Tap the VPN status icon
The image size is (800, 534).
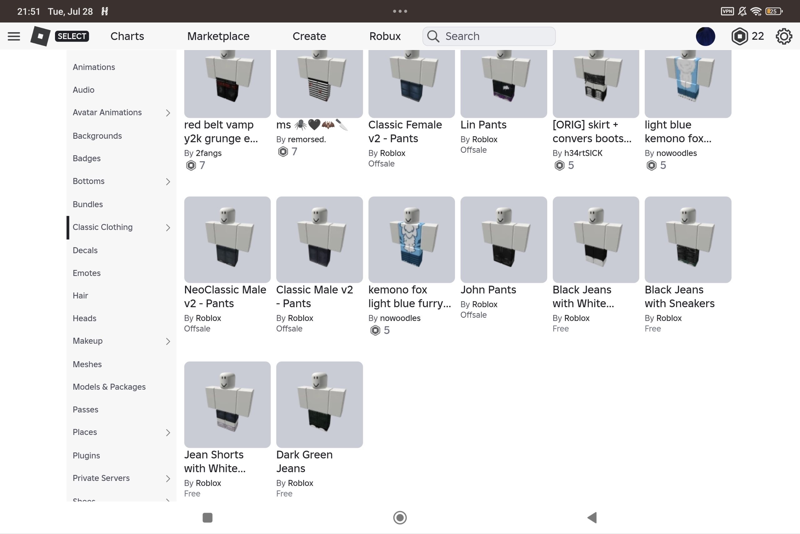(727, 11)
